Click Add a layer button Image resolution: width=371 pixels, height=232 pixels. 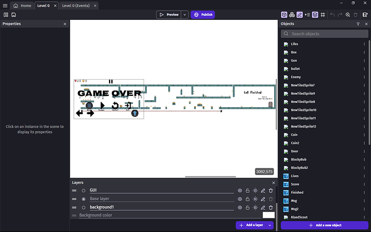[251, 225]
